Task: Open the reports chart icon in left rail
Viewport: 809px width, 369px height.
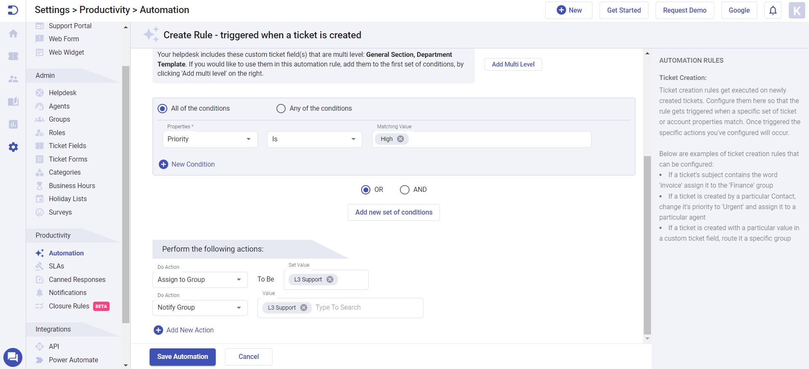Action: coord(13,124)
